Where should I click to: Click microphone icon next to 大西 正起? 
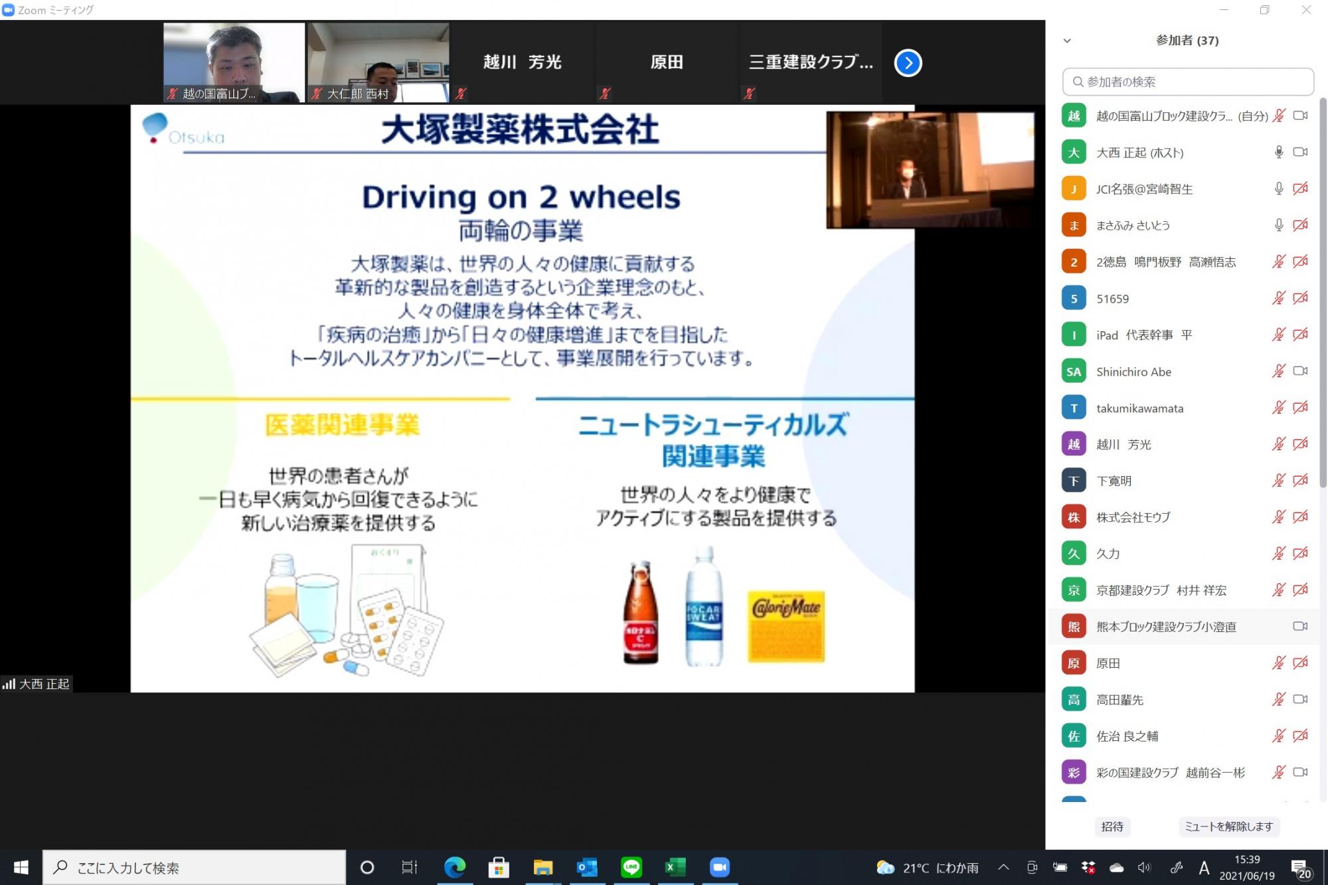coord(1278,152)
